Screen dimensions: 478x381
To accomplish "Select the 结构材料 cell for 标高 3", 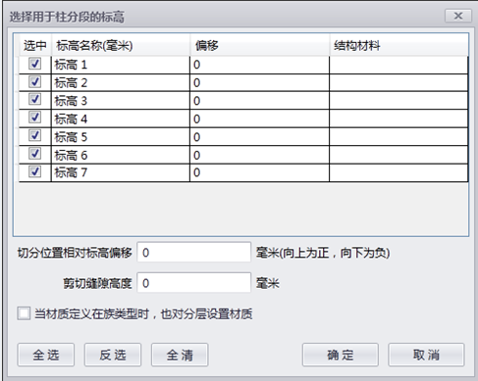I will [398, 101].
